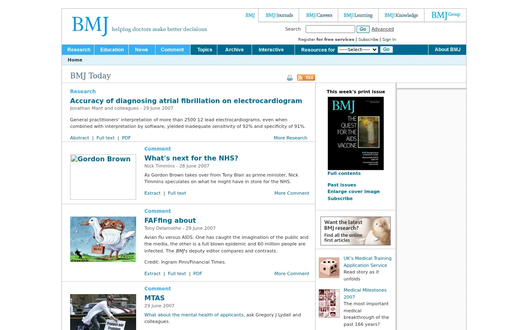This screenshot has height=330, width=528.
Task: Open PDF link under FAFfing about
Action: coord(198,273)
